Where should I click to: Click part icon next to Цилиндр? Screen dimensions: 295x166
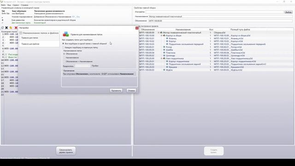(164, 55)
